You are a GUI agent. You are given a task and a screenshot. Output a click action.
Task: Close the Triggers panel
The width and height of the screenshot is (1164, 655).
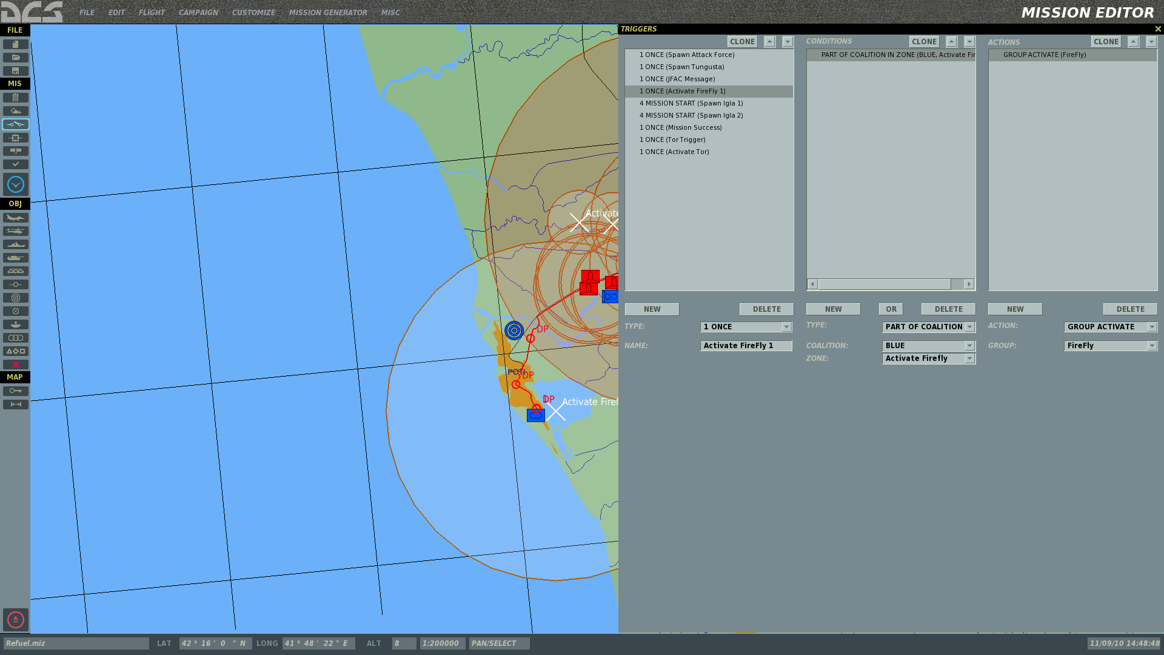point(1157,29)
